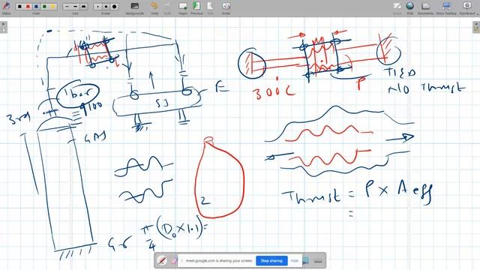Image resolution: width=480 pixels, height=270 pixels.
Task: Go to the Next page
Action: click(210, 7)
